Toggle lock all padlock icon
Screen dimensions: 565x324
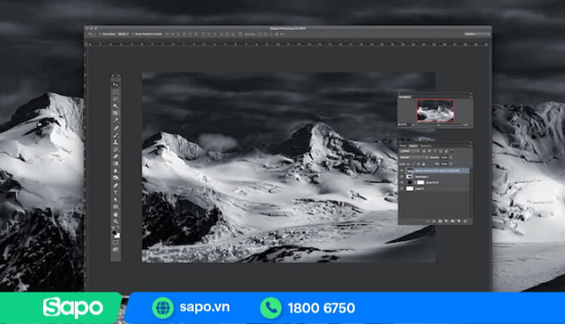[x=424, y=164]
